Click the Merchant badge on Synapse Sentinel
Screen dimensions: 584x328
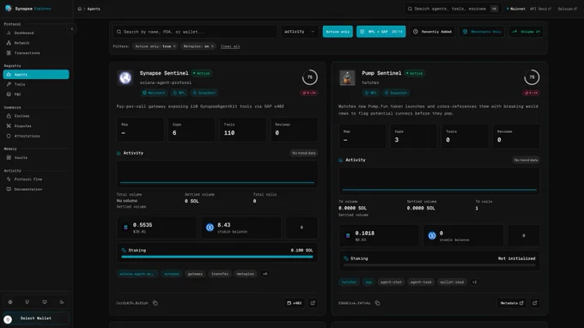coord(154,93)
